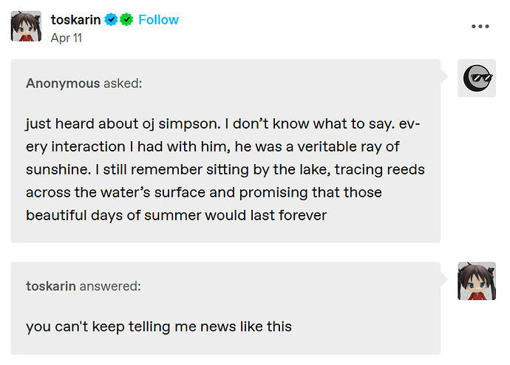Click the ask bubble's pointer arrow
This screenshot has height=365, width=510.
pos(444,76)
